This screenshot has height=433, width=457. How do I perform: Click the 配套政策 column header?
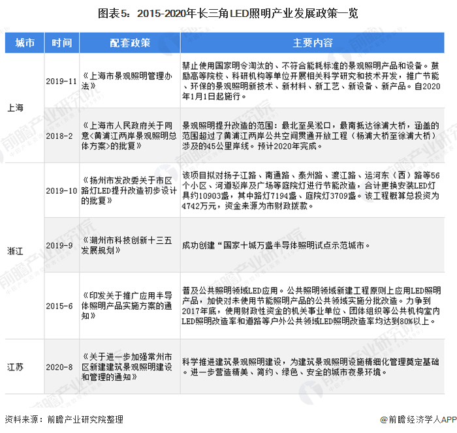click(x=130, y=43)
